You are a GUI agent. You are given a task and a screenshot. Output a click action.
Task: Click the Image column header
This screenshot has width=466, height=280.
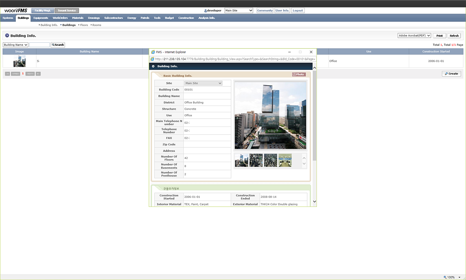point(19,51)
